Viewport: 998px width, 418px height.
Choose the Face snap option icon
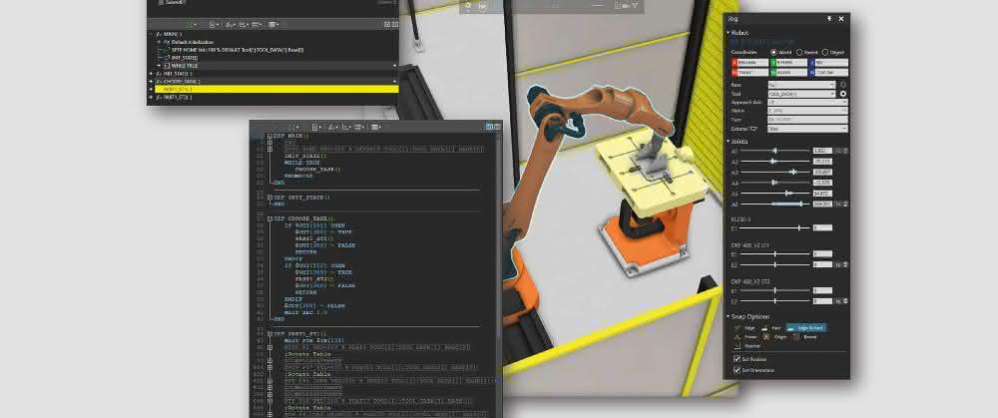pos(763,327)
